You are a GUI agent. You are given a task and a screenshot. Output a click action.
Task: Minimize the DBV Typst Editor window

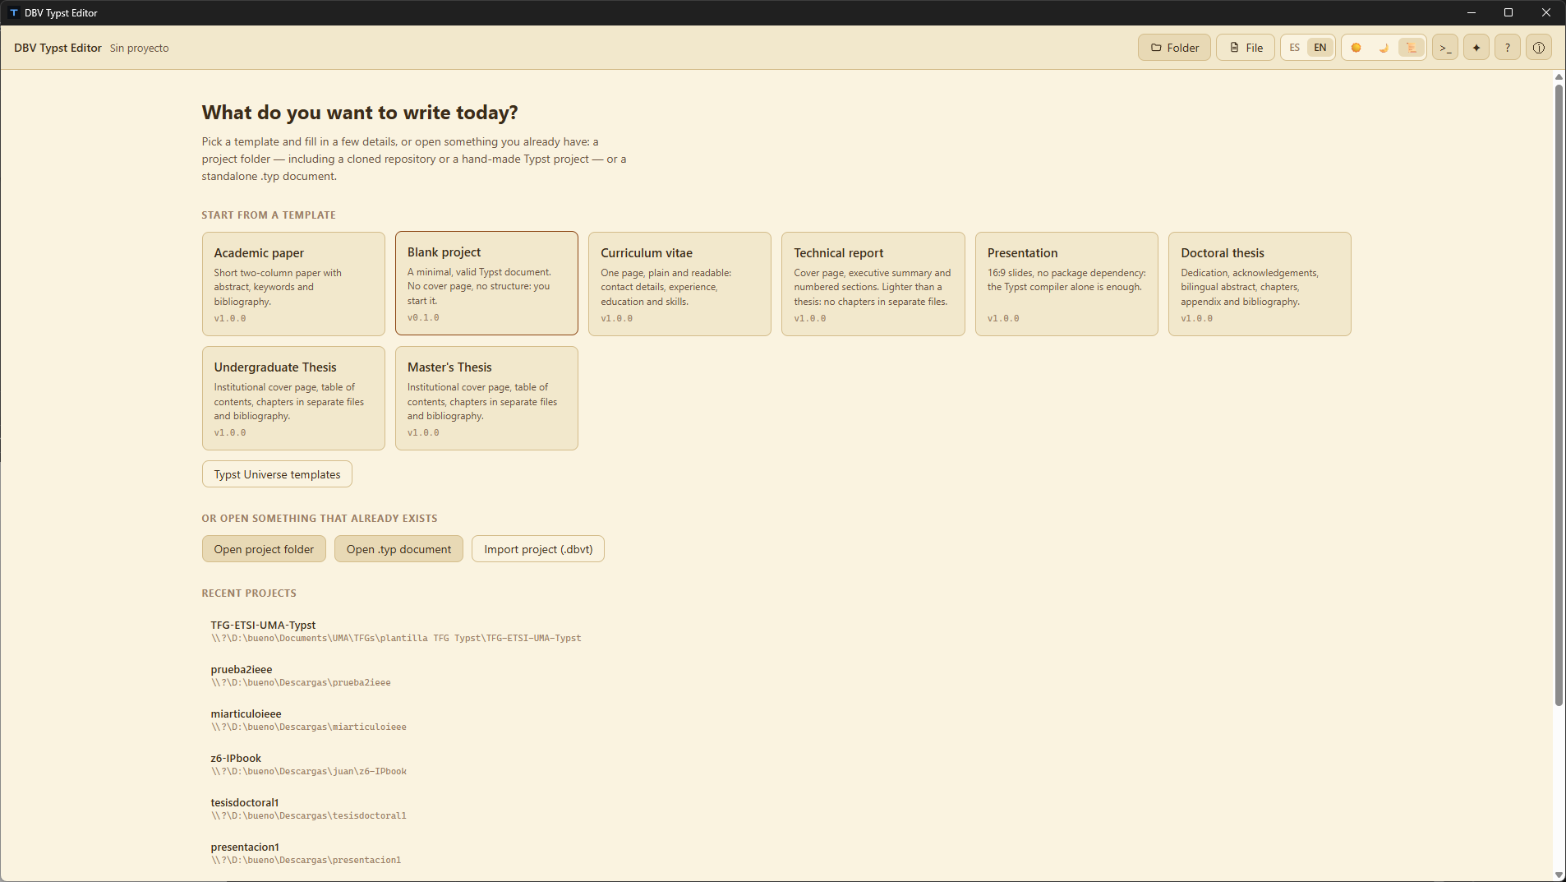point(1472,12)
